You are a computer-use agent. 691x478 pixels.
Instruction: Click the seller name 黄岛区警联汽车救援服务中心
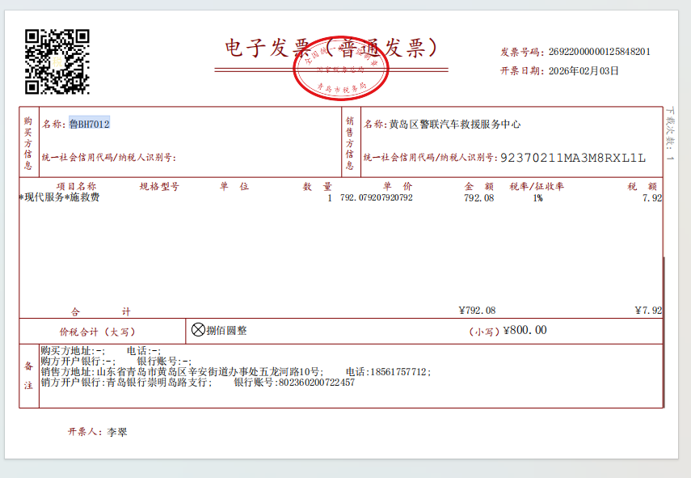454,125
